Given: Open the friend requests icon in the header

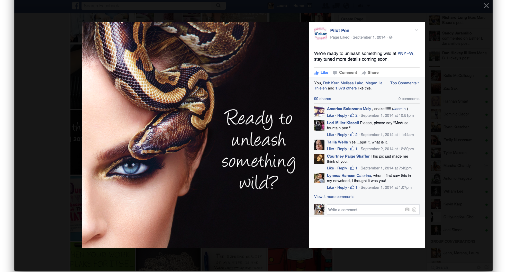Looking at the screenshot, I should click(x=325, y=6).
